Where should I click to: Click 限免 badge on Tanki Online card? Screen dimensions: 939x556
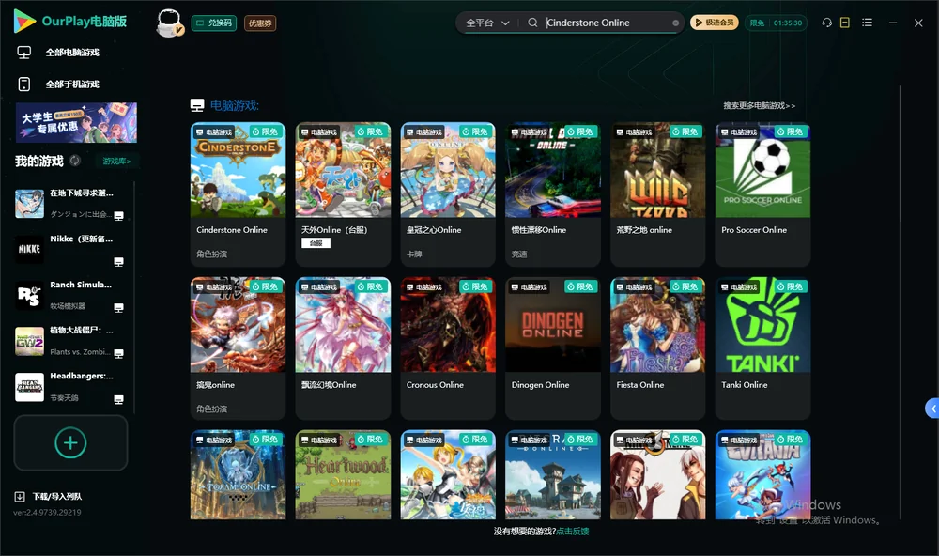click(x=791, y=286)
